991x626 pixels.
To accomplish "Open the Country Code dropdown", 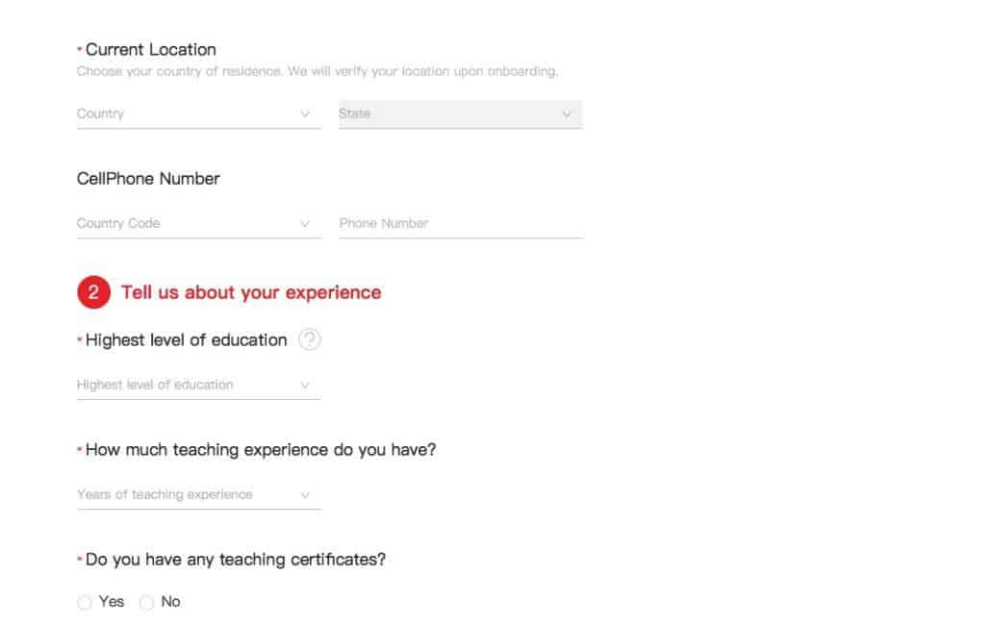I will 198,224.
